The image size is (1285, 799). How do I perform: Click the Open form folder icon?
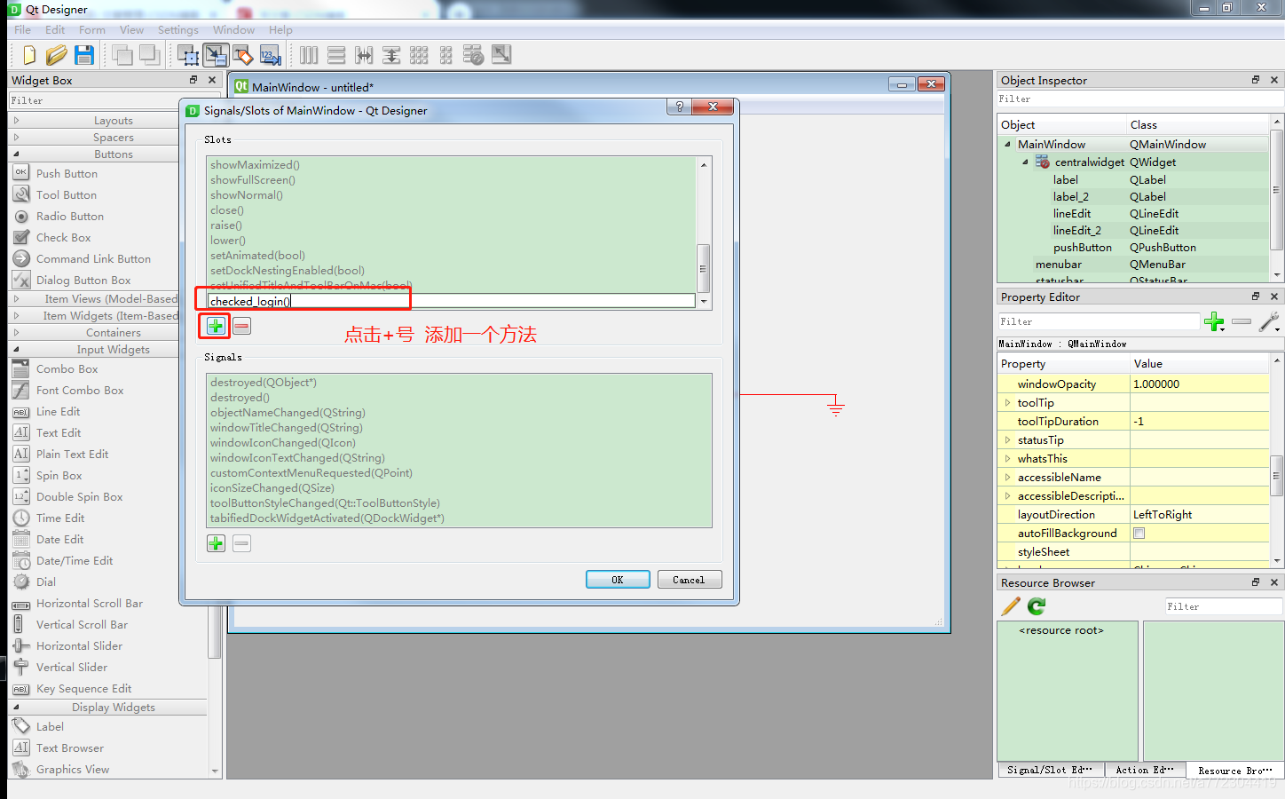56,55
